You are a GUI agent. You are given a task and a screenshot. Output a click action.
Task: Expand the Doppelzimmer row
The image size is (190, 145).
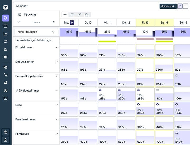click(56, 62)
